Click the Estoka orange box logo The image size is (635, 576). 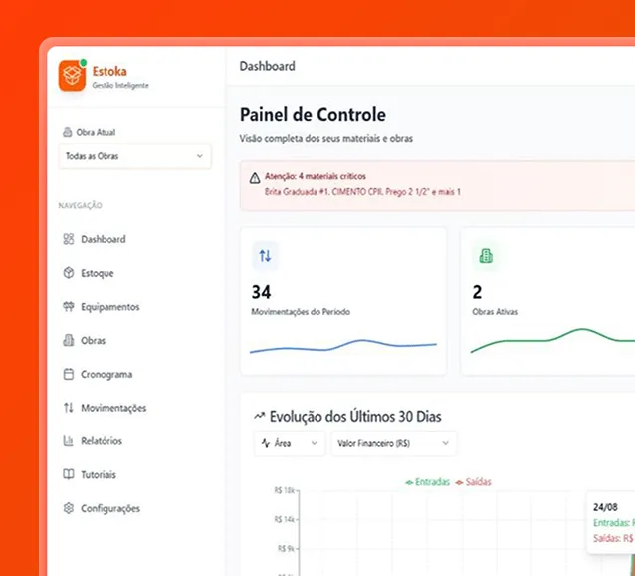(x=73, y=76)
